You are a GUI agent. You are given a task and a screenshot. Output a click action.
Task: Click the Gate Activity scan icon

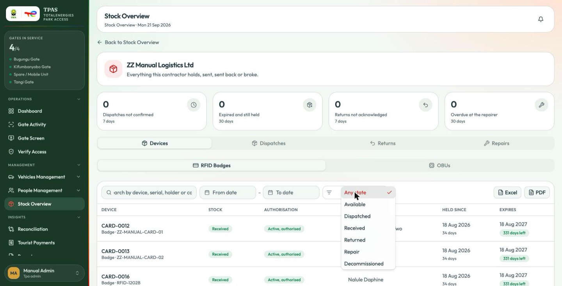pyautogui.click(x=11, y=125)
